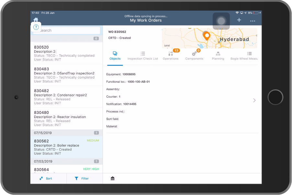Expand object details with right chevron
The image size is (292, 195).
click(x=254, y=101)
